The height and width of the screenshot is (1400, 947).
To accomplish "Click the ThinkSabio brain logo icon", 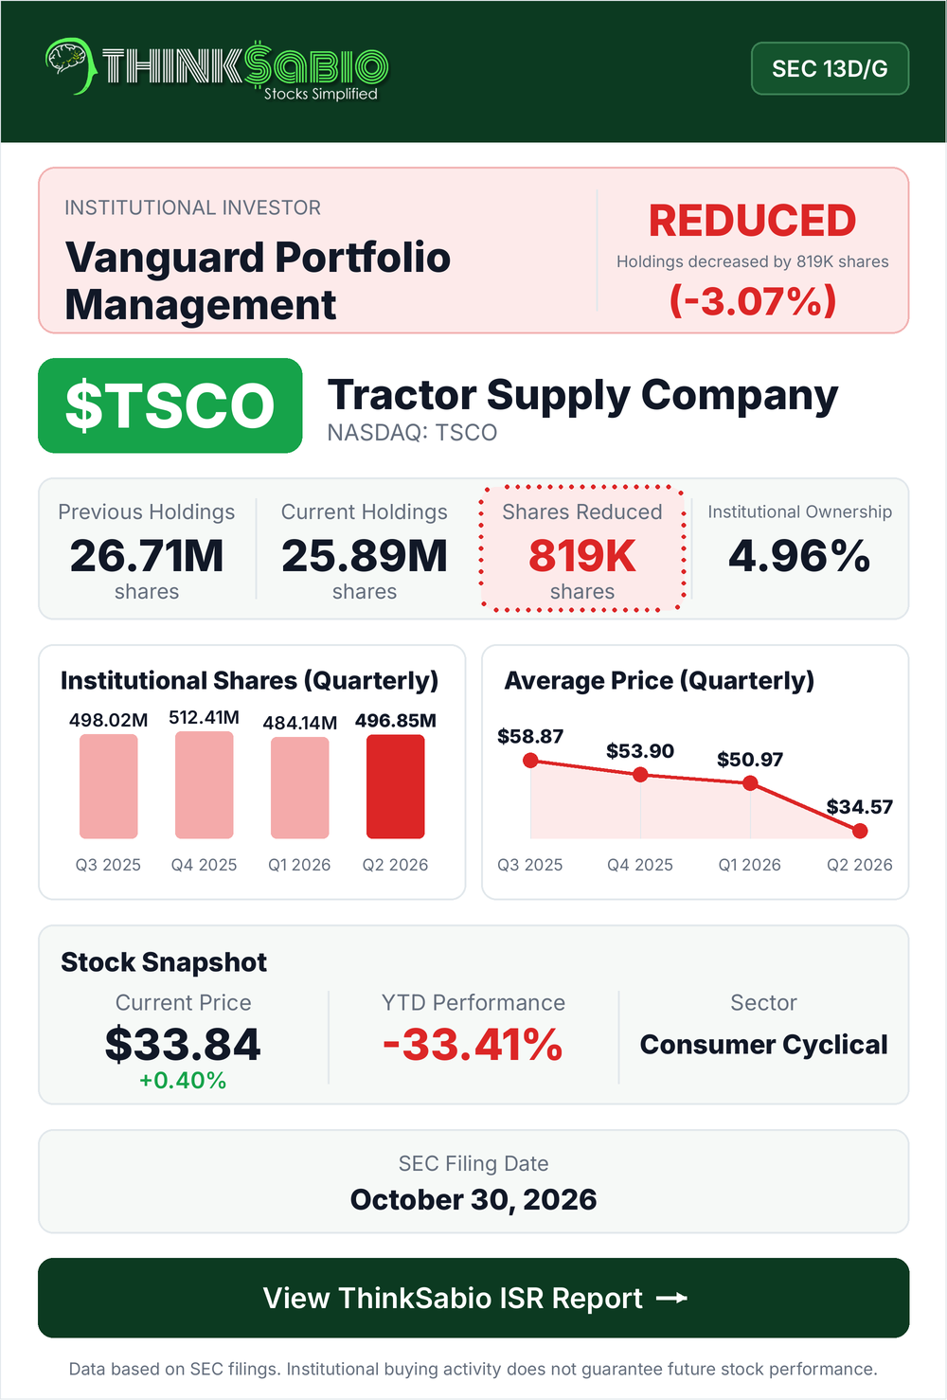I will [x=69, y=66].
